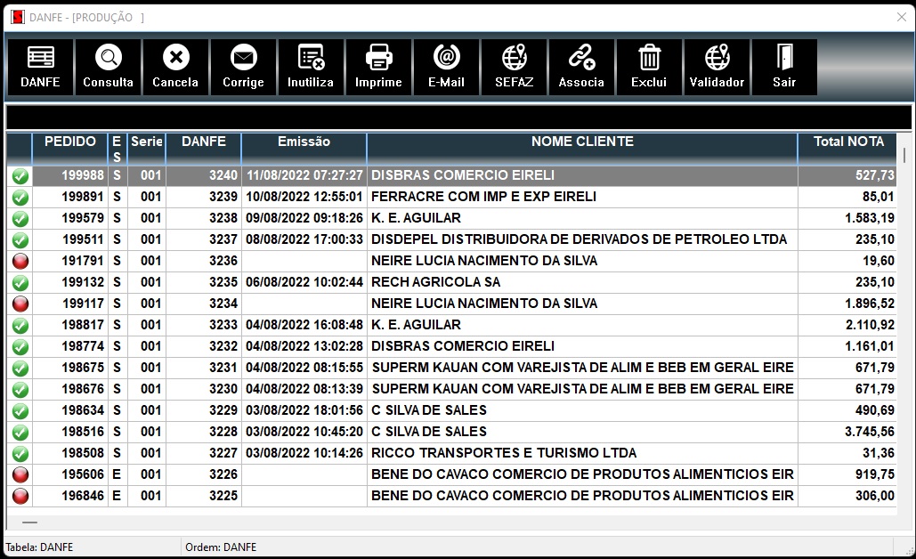Click the E cell of pedido 195606
Screen dimensions: 916x559
tap(117, 474)
